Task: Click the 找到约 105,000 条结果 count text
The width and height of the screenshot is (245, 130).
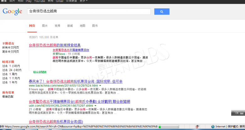Action: click(44, 37)
